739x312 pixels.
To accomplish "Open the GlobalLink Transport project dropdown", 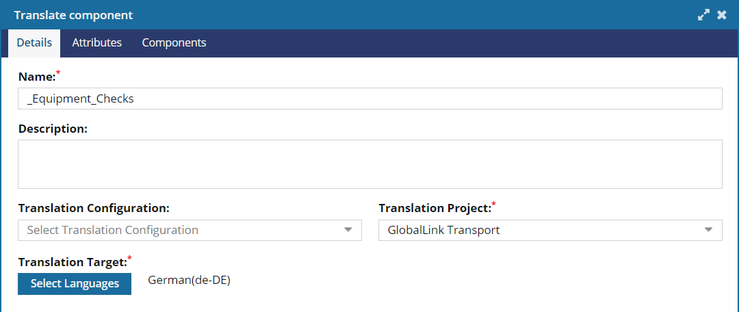I will (550, 230).
